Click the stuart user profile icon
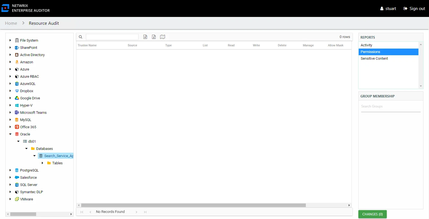The image size is (429, 219). [382, 9]
